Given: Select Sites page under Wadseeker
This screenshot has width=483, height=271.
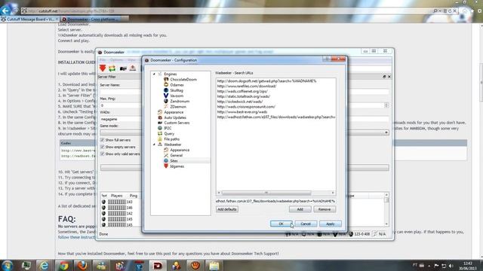Looking at the screenshot, I should [174, 160].
